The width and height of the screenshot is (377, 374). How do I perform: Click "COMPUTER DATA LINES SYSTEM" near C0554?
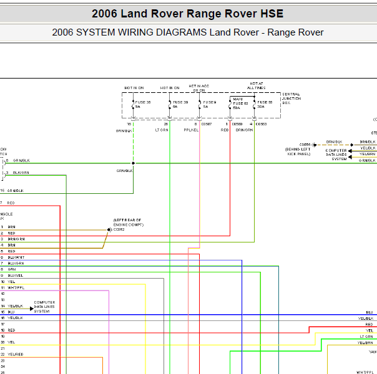336,155
